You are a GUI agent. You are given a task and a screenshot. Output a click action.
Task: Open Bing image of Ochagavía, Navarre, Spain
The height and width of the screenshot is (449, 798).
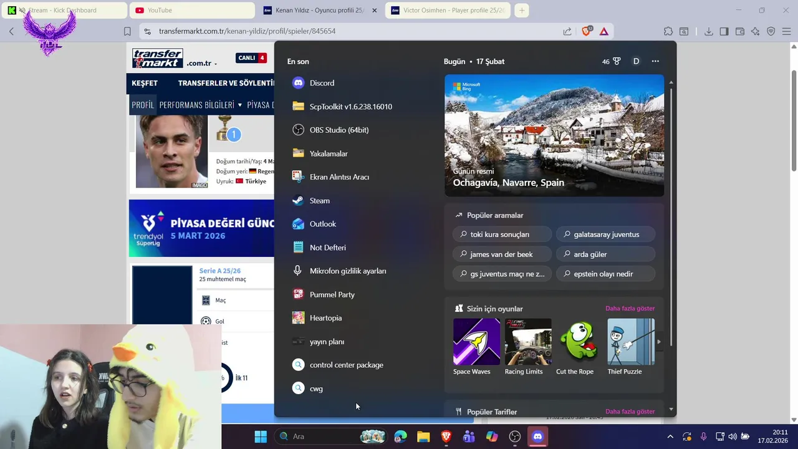[554, 135]
